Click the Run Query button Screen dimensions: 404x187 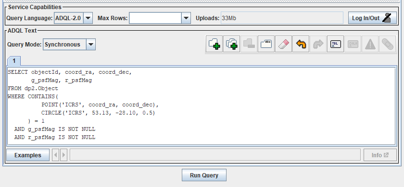click(x=204, y=175)
